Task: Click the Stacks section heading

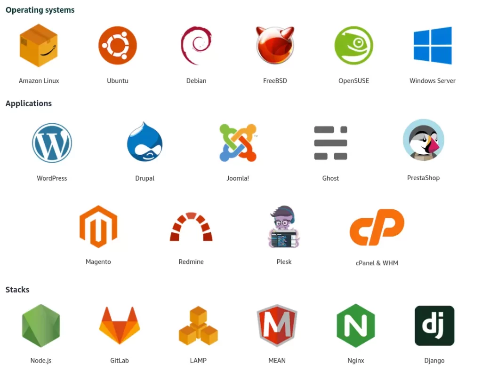Action: [17, 290]
